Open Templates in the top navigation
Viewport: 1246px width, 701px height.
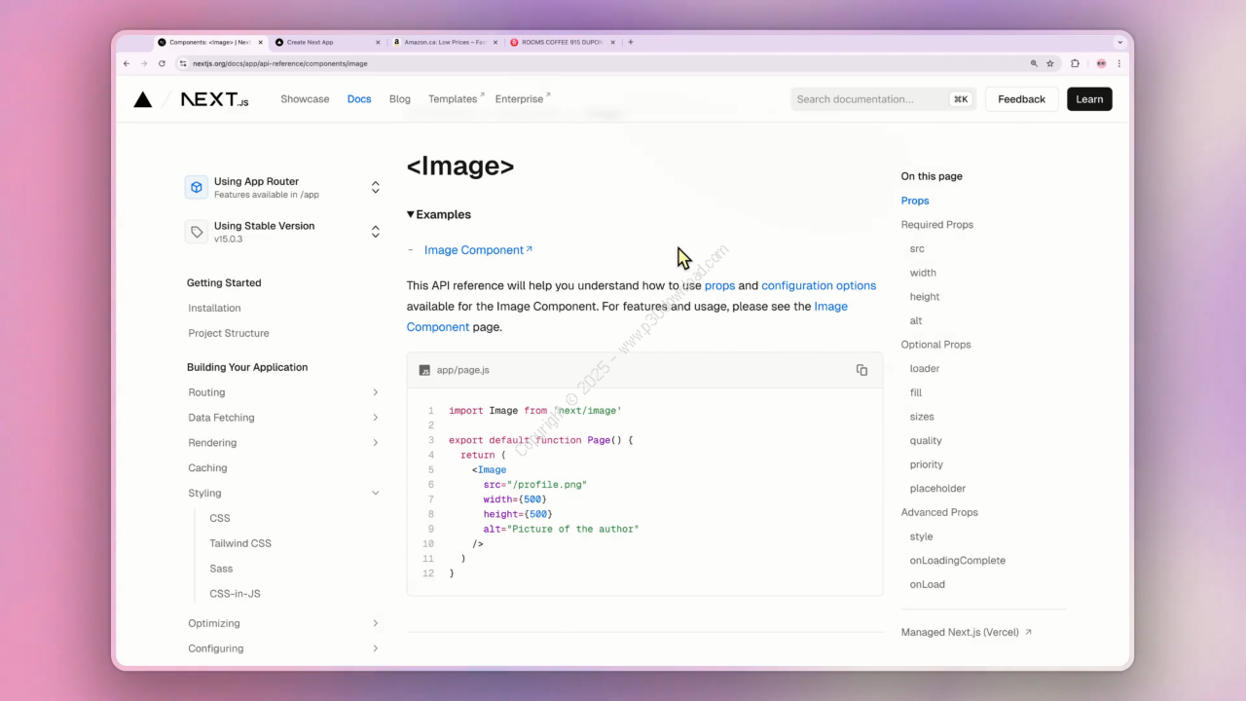tap(456, 99)
